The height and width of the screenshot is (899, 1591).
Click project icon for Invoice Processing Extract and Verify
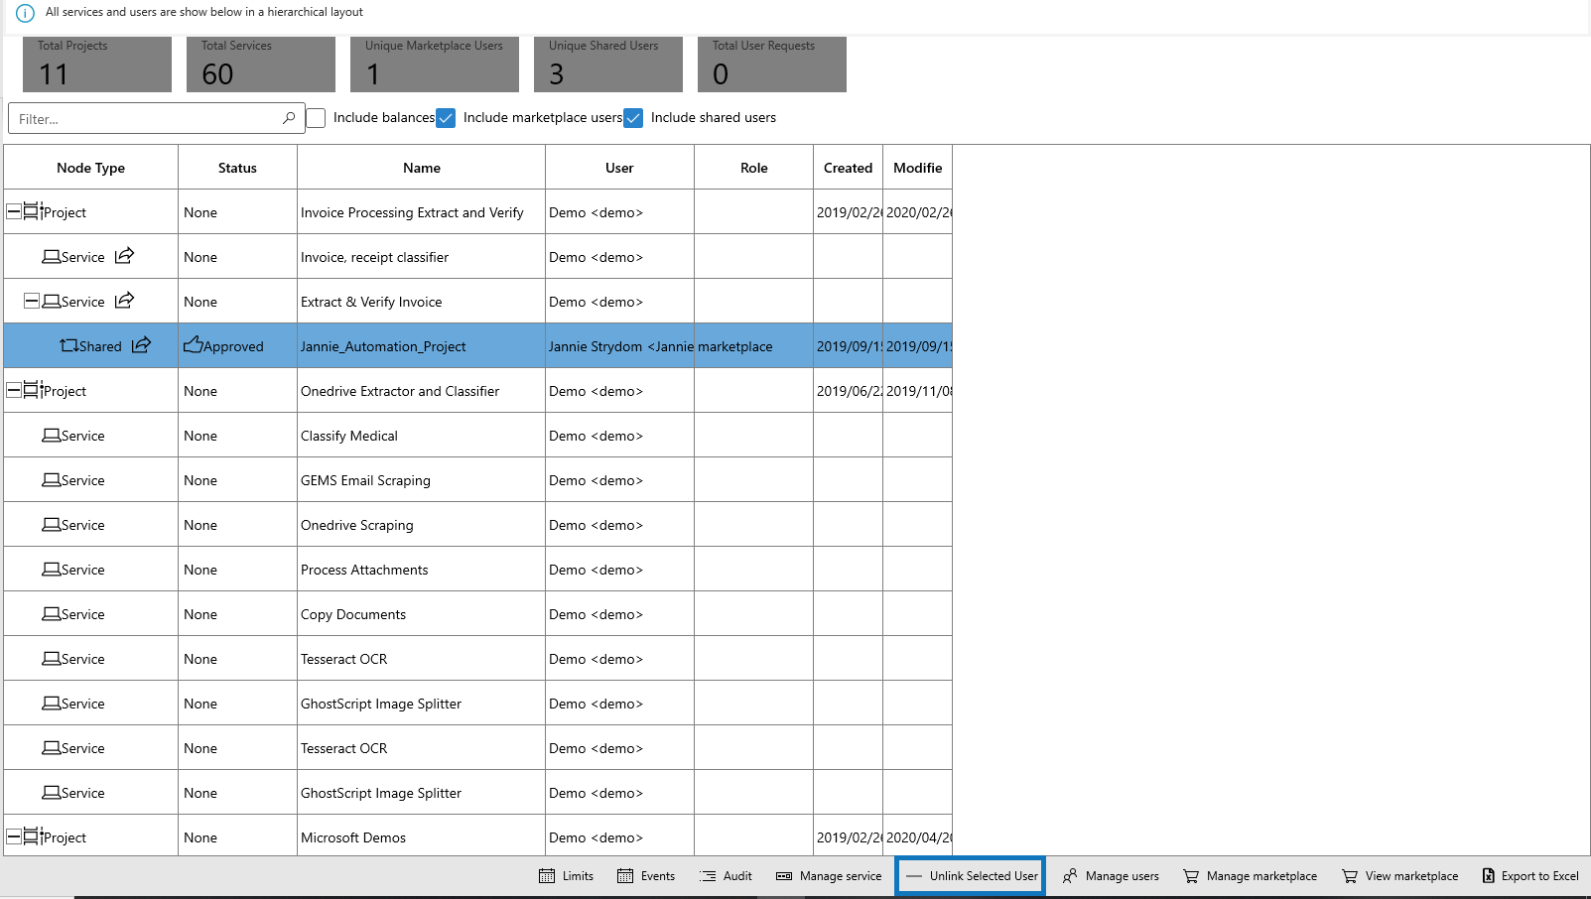32,211
